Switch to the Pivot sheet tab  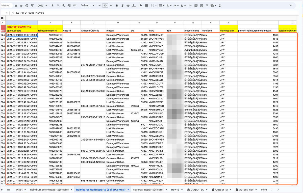(19, 189)
